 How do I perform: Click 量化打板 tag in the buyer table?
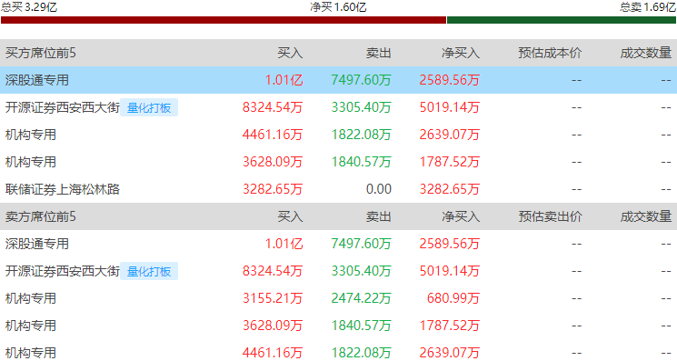(x=149, y=107)
